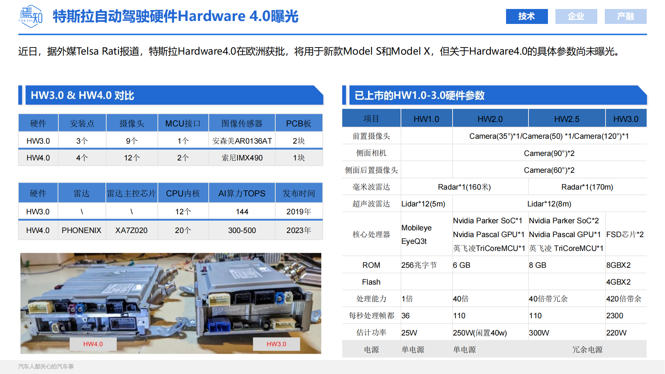Screen dimensions: 665x374
Task: Click the Camera(90°)*2 cell
Action: tap(549, 153)
